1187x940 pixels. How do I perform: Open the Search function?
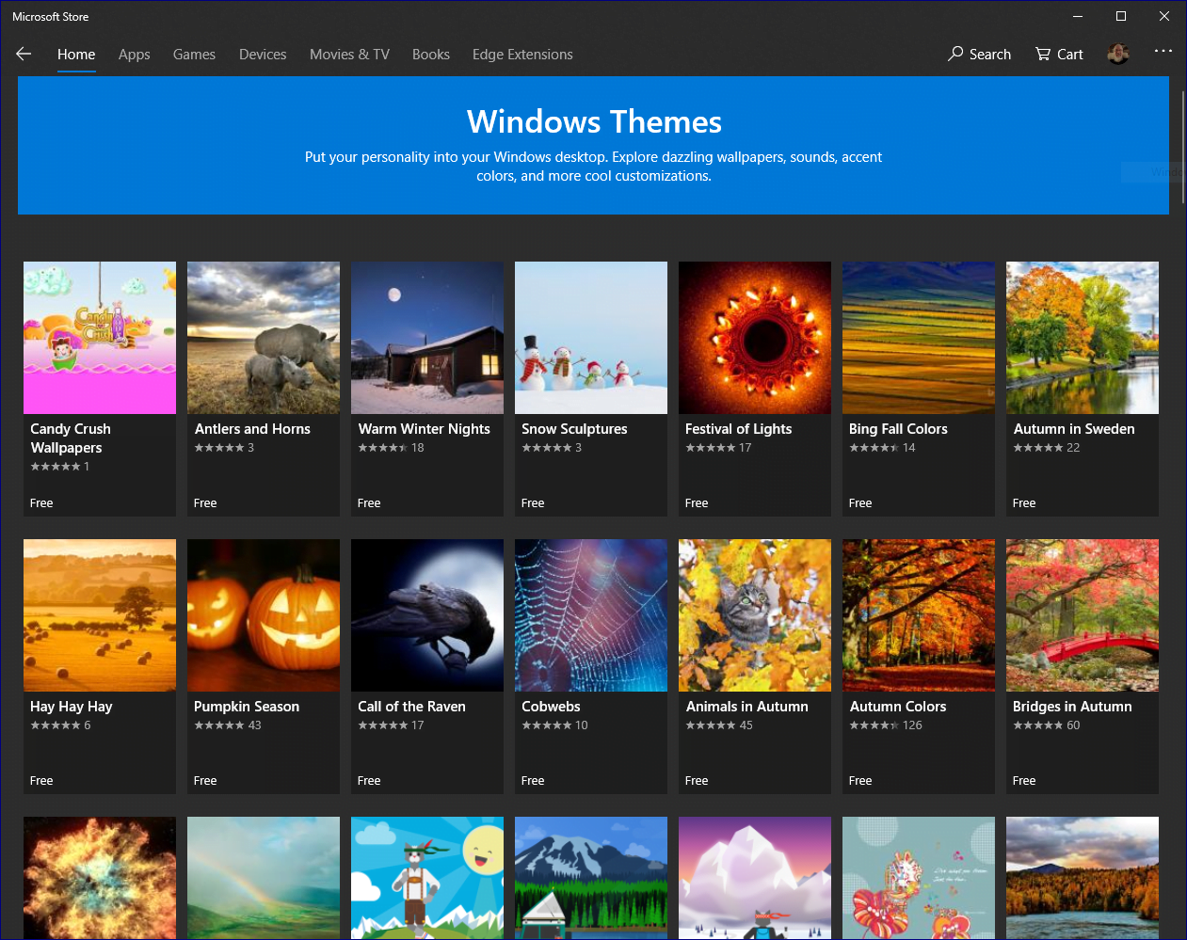click(979, 54)
